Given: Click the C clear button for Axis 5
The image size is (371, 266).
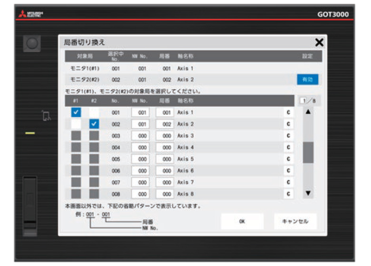Looking at the screenshot, I should [288, 159].
